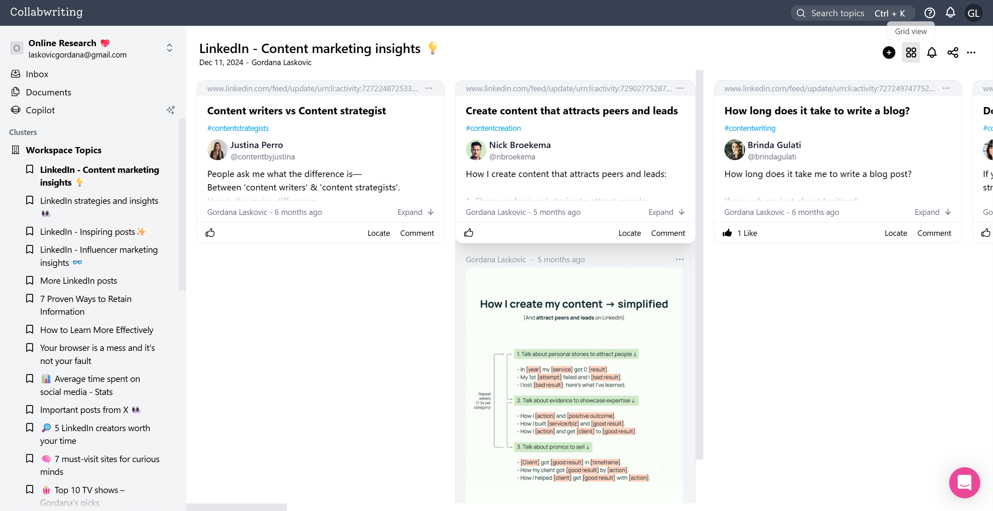Expand the Content writers vs Content strategist card
This screenshot has width=993, height=511.
(x=416, y=212)
